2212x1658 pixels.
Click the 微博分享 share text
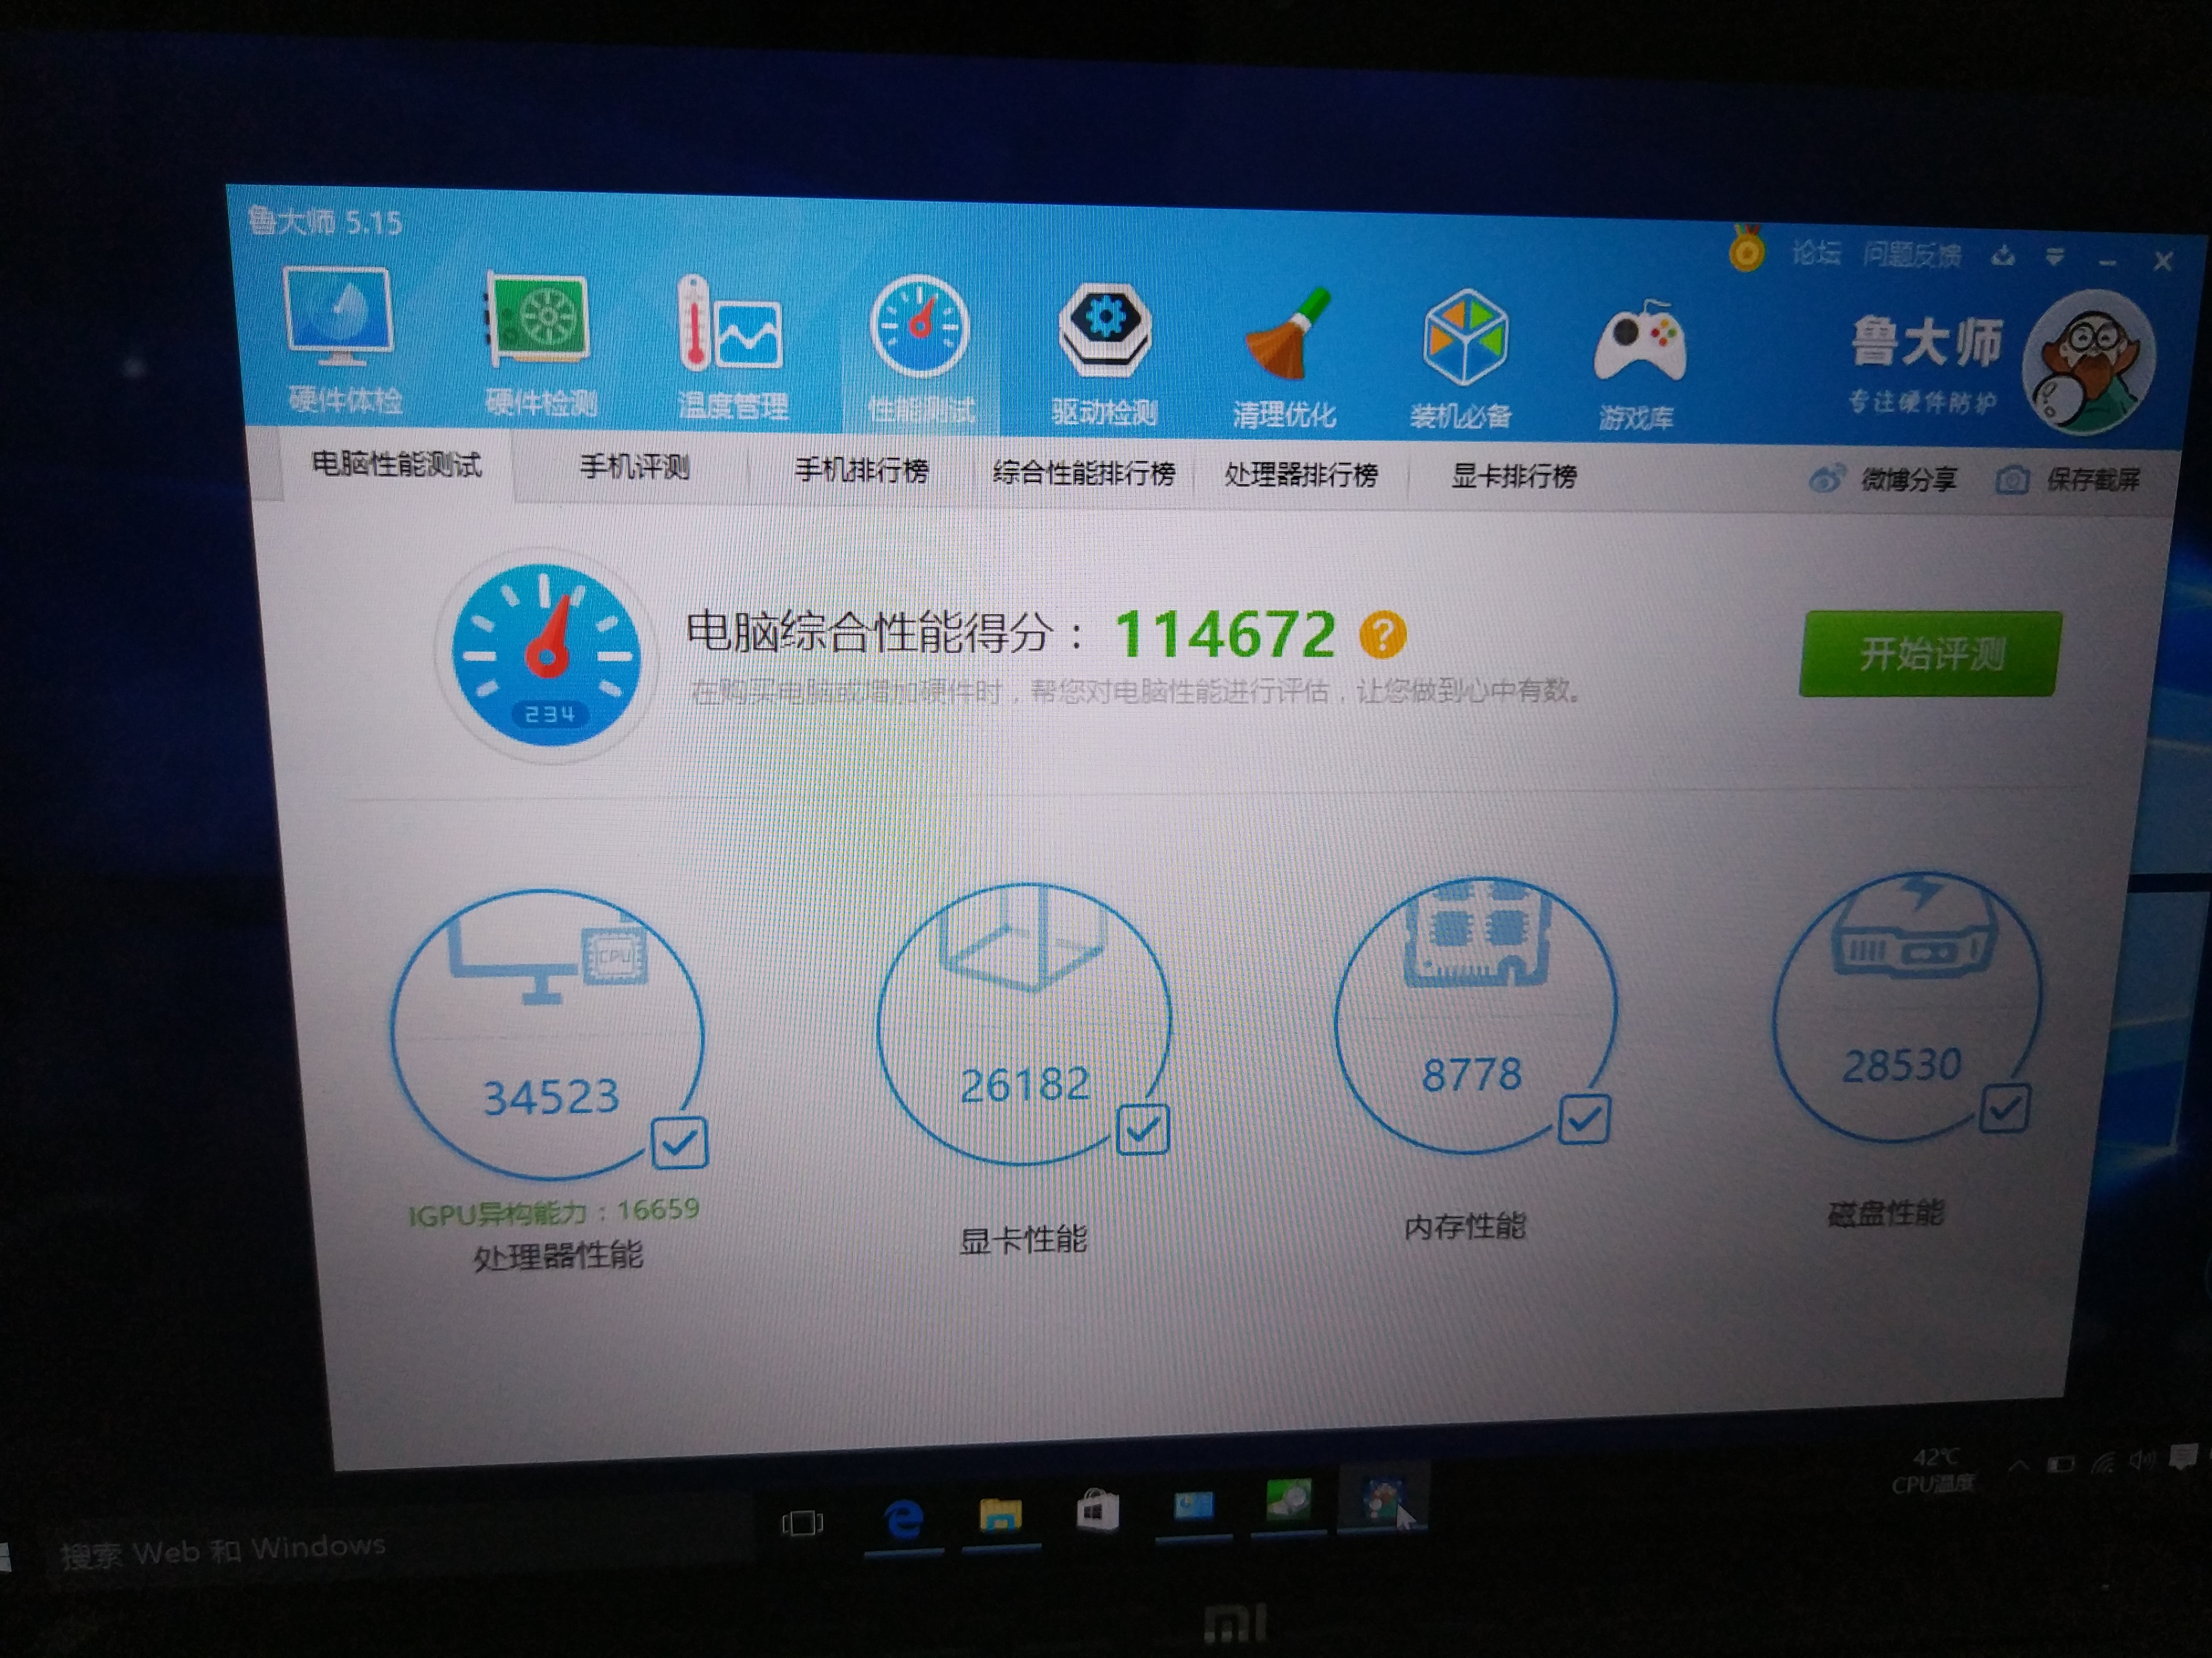click(x=1908, y=480)
